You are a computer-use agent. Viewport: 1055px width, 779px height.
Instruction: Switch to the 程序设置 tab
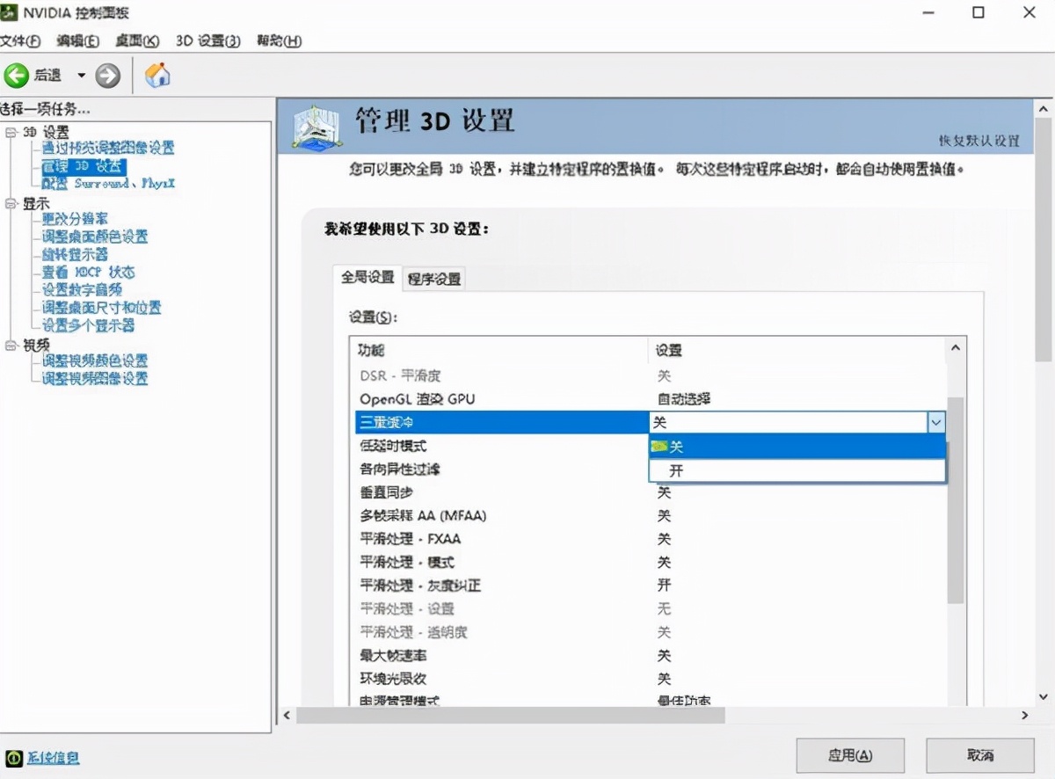(x=433, y=278)
